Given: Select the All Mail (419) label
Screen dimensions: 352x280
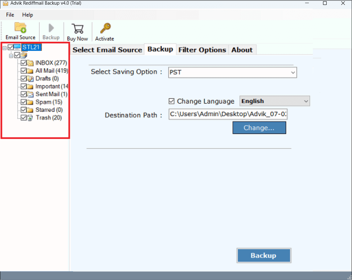Looking at the screenshot, I should [x=52, y=71].
